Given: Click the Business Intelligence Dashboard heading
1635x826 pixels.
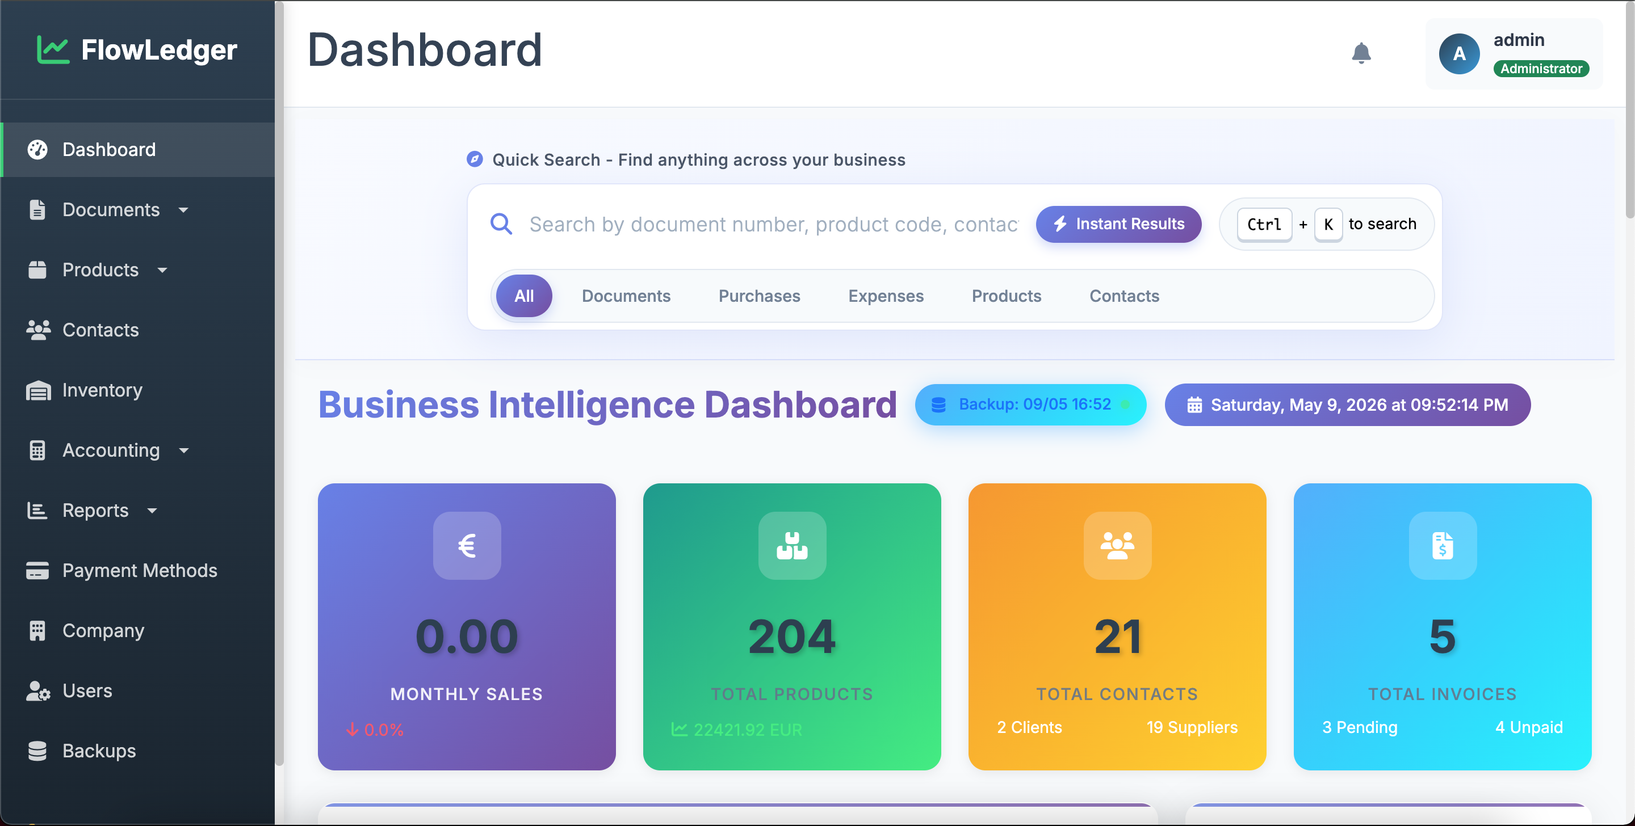Looking at the screenshot, I should [607, 404].
